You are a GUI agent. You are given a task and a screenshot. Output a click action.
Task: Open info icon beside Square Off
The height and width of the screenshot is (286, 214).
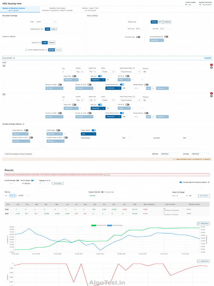(40, 43)
